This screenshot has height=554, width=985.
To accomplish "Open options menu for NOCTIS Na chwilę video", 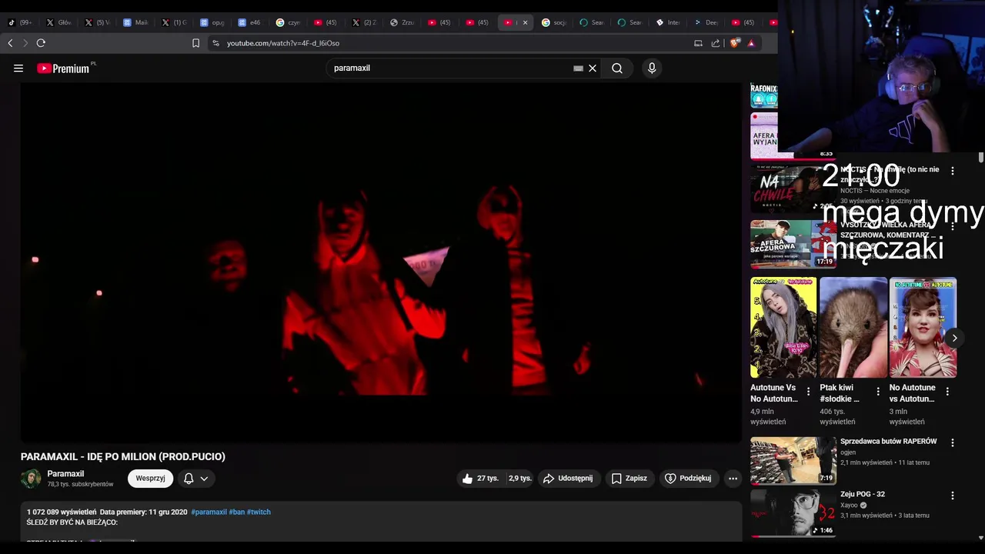I will pyautogui.click(x=953, y=171).
